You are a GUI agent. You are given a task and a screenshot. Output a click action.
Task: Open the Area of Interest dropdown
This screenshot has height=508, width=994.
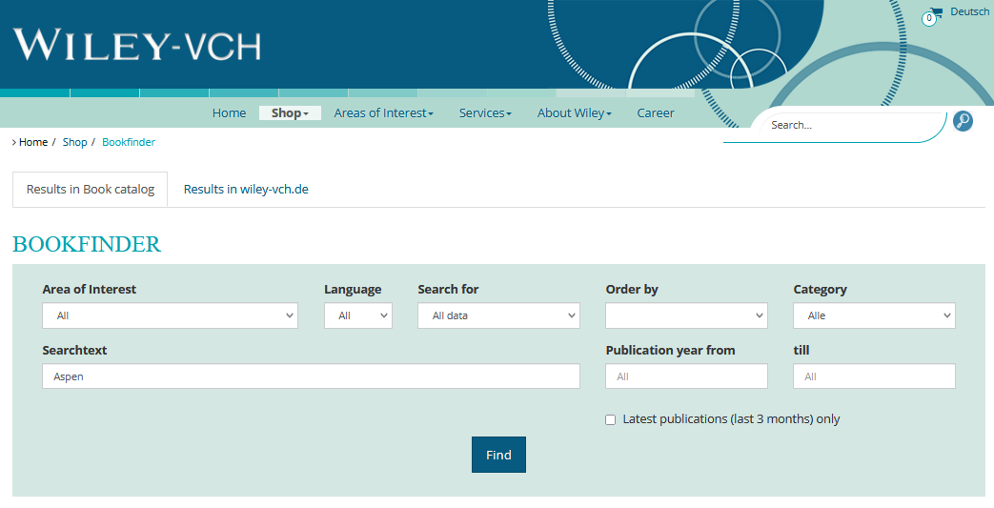[170, 315]
